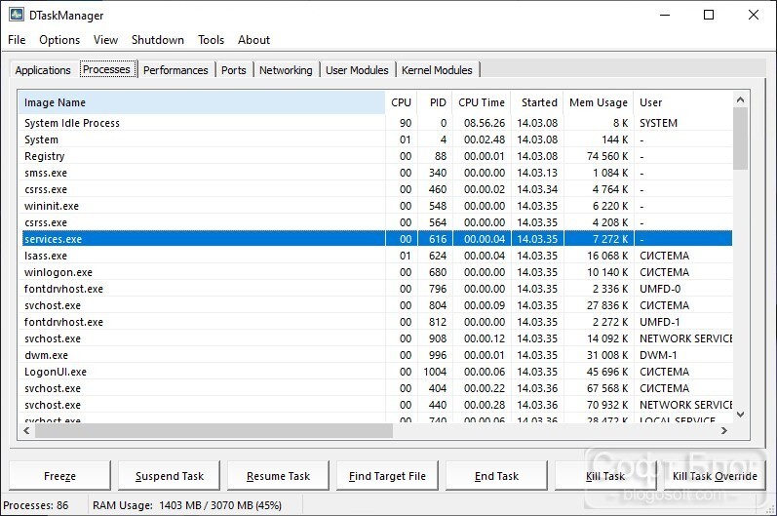Screen dimensions: 777x516
Task: Click the vertical scrollbar thumb
Action: coord(740,139)
